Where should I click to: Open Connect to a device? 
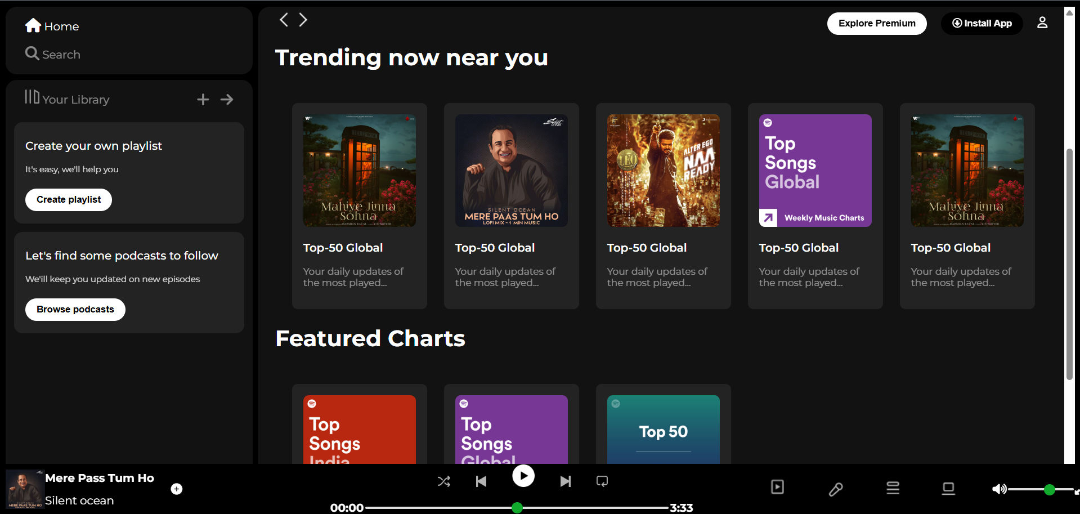948,489
